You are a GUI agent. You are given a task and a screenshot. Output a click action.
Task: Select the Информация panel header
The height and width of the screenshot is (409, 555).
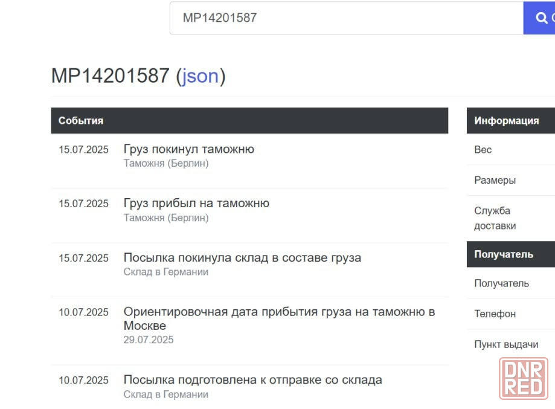coord(506,121)
